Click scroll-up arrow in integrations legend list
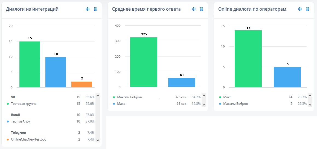Screen dimensions: 317x149 [x=98, y=96]
